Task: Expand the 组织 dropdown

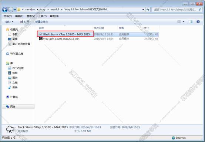Action: (x=9, y=22)
